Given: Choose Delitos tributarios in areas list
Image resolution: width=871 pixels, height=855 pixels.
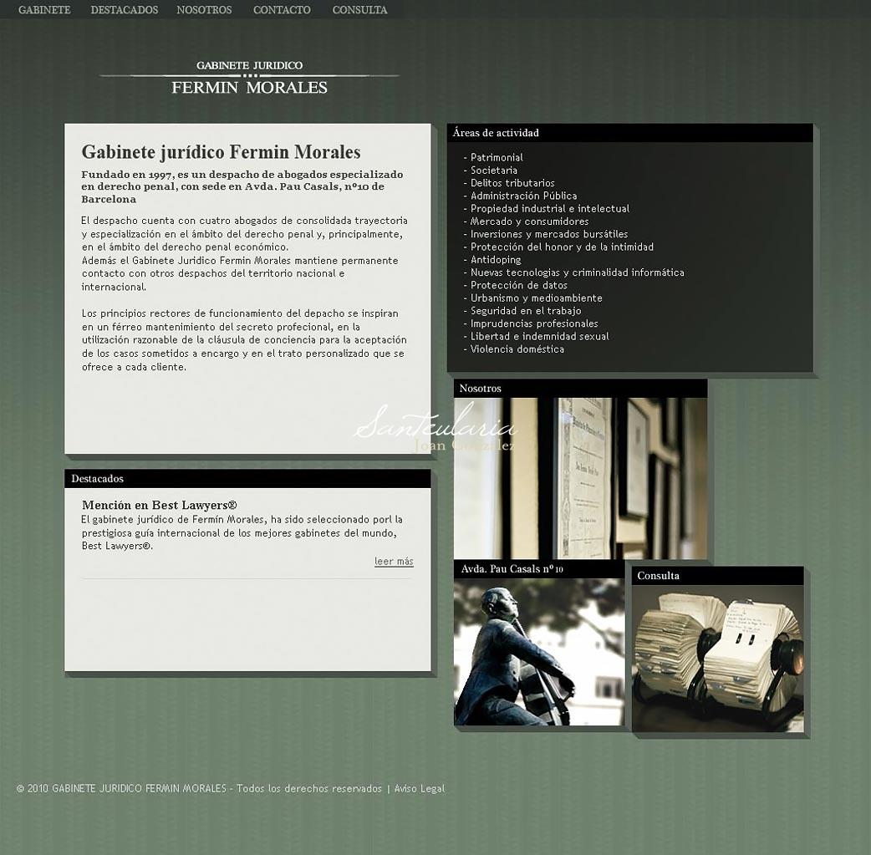Looking at the screenshot, I should (x=512, y=183).
